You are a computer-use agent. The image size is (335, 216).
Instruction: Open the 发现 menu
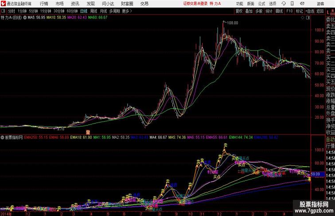point(91,4)
